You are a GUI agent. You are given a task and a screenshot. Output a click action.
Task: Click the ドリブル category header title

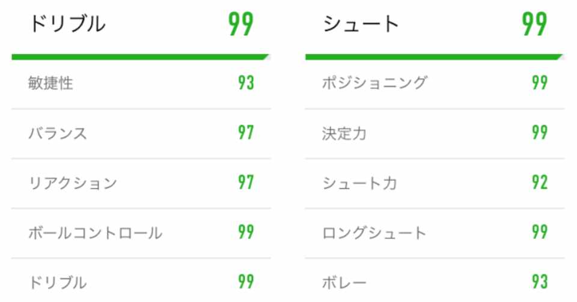(x=67, y=25)
